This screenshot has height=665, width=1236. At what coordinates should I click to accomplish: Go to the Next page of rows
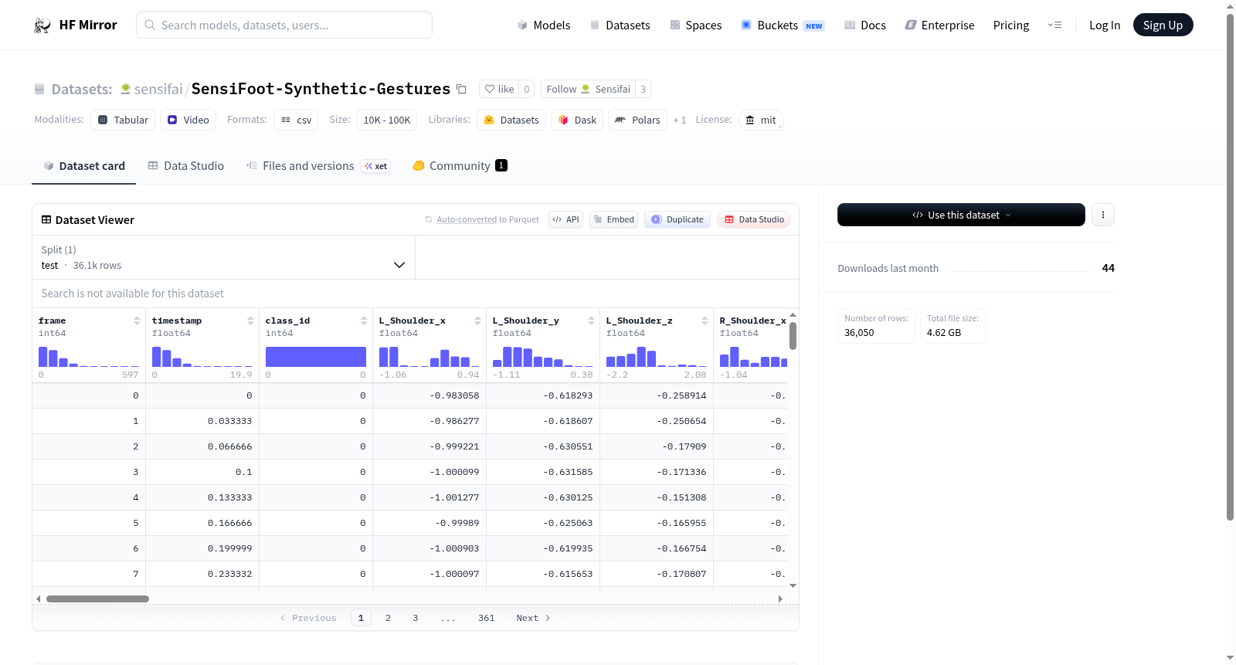click(533, 618)
